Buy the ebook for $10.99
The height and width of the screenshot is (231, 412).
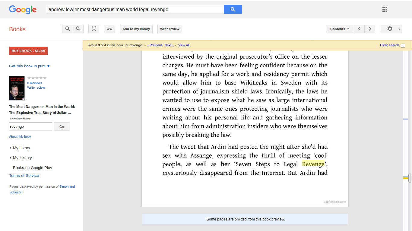point(28,51)
